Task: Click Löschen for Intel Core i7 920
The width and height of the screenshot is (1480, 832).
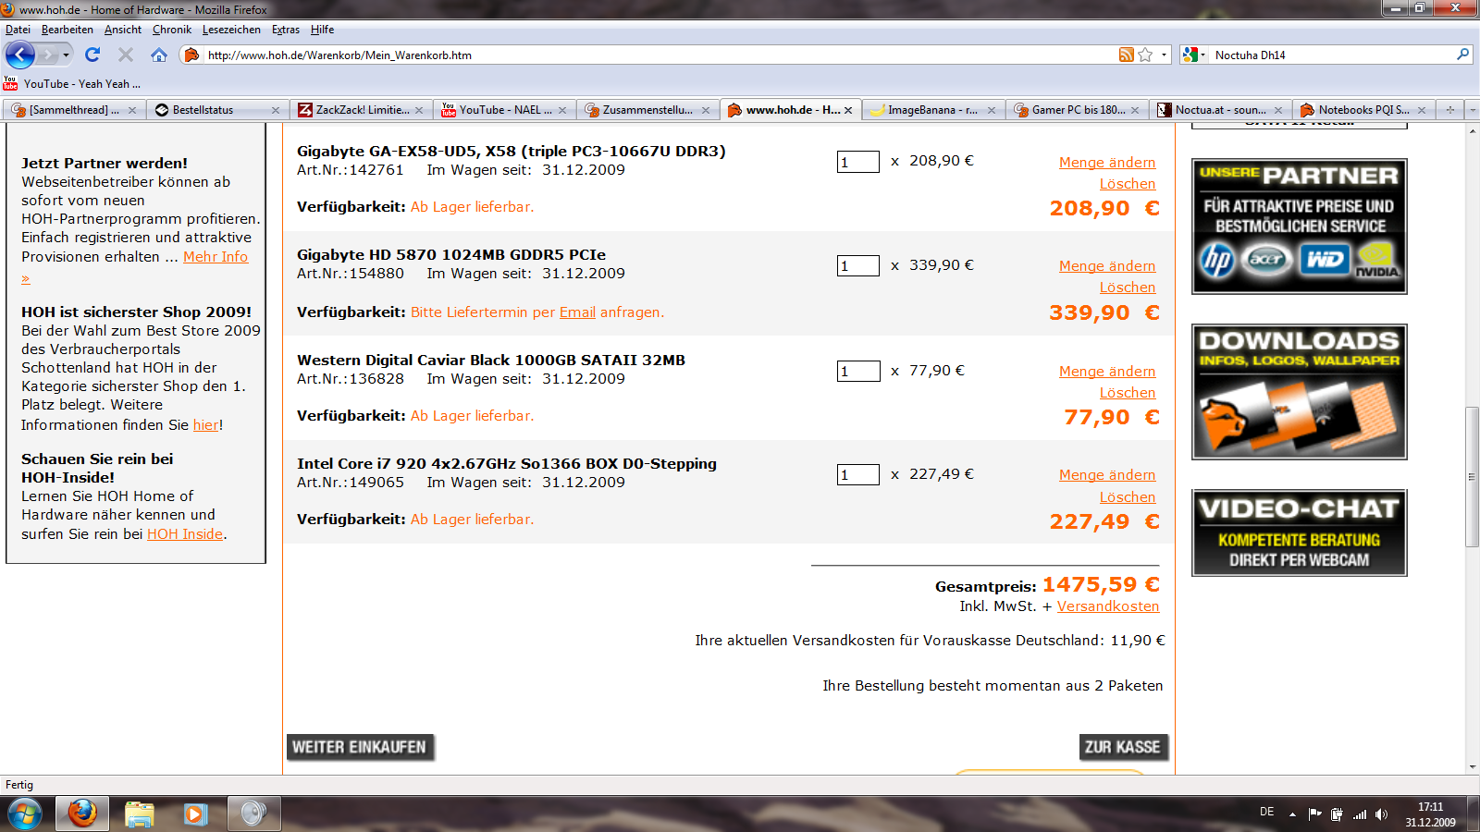Action: pos(1128,497)
